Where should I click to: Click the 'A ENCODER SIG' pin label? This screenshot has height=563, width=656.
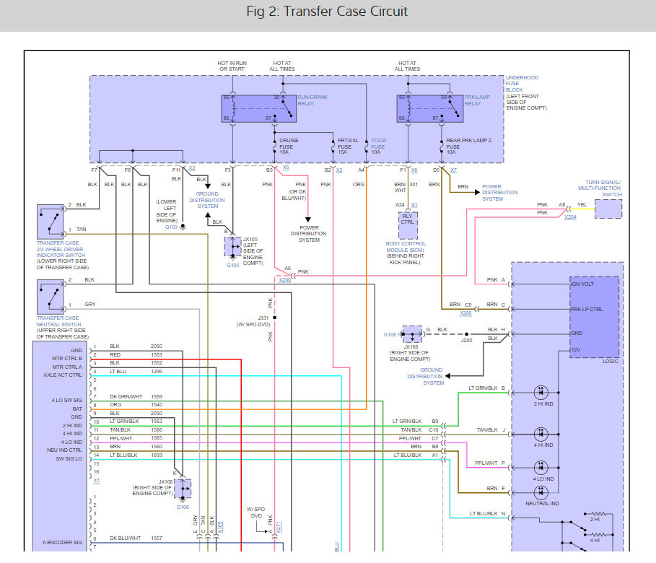coord(62,543)
